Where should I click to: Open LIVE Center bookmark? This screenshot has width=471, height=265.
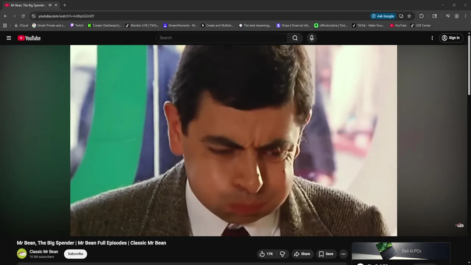click(x=421, y=25)
